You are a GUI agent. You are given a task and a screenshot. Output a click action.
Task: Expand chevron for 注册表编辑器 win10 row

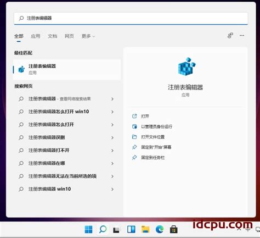coord(112,189)
